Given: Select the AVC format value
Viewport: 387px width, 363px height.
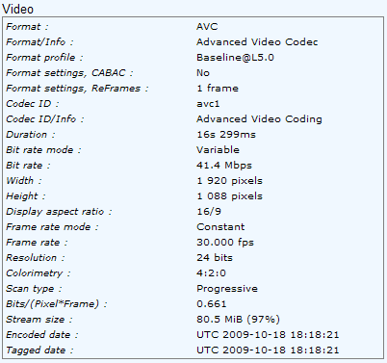Looking at the screenshot, I should click(207, 26).
